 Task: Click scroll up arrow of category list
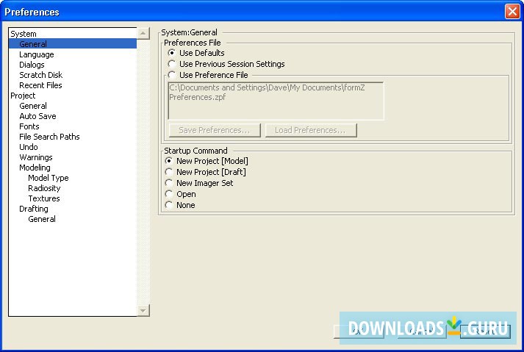(143, 33)
